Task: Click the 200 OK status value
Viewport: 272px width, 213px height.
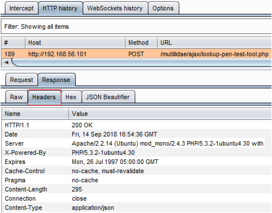Action: (x=82, y=125)
